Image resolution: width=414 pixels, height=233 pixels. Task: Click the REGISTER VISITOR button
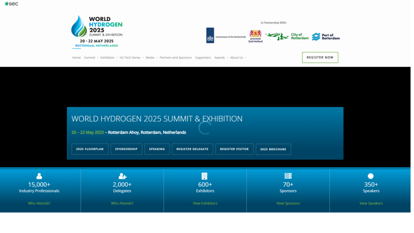[234, 149]
